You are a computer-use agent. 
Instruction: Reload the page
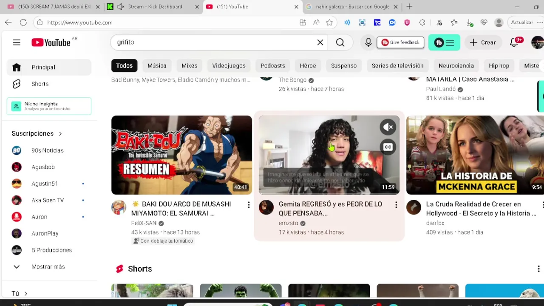coord(23,23)
